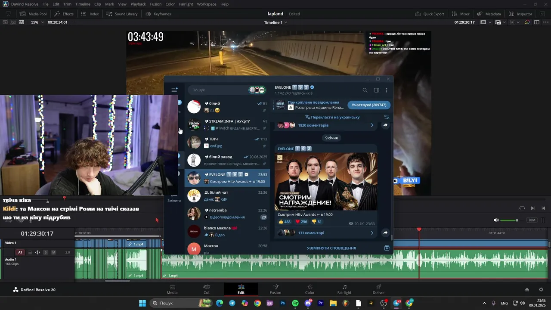551x310 pixels.
Task: Toggle loop playback in viewer
Action: [522, 208]
